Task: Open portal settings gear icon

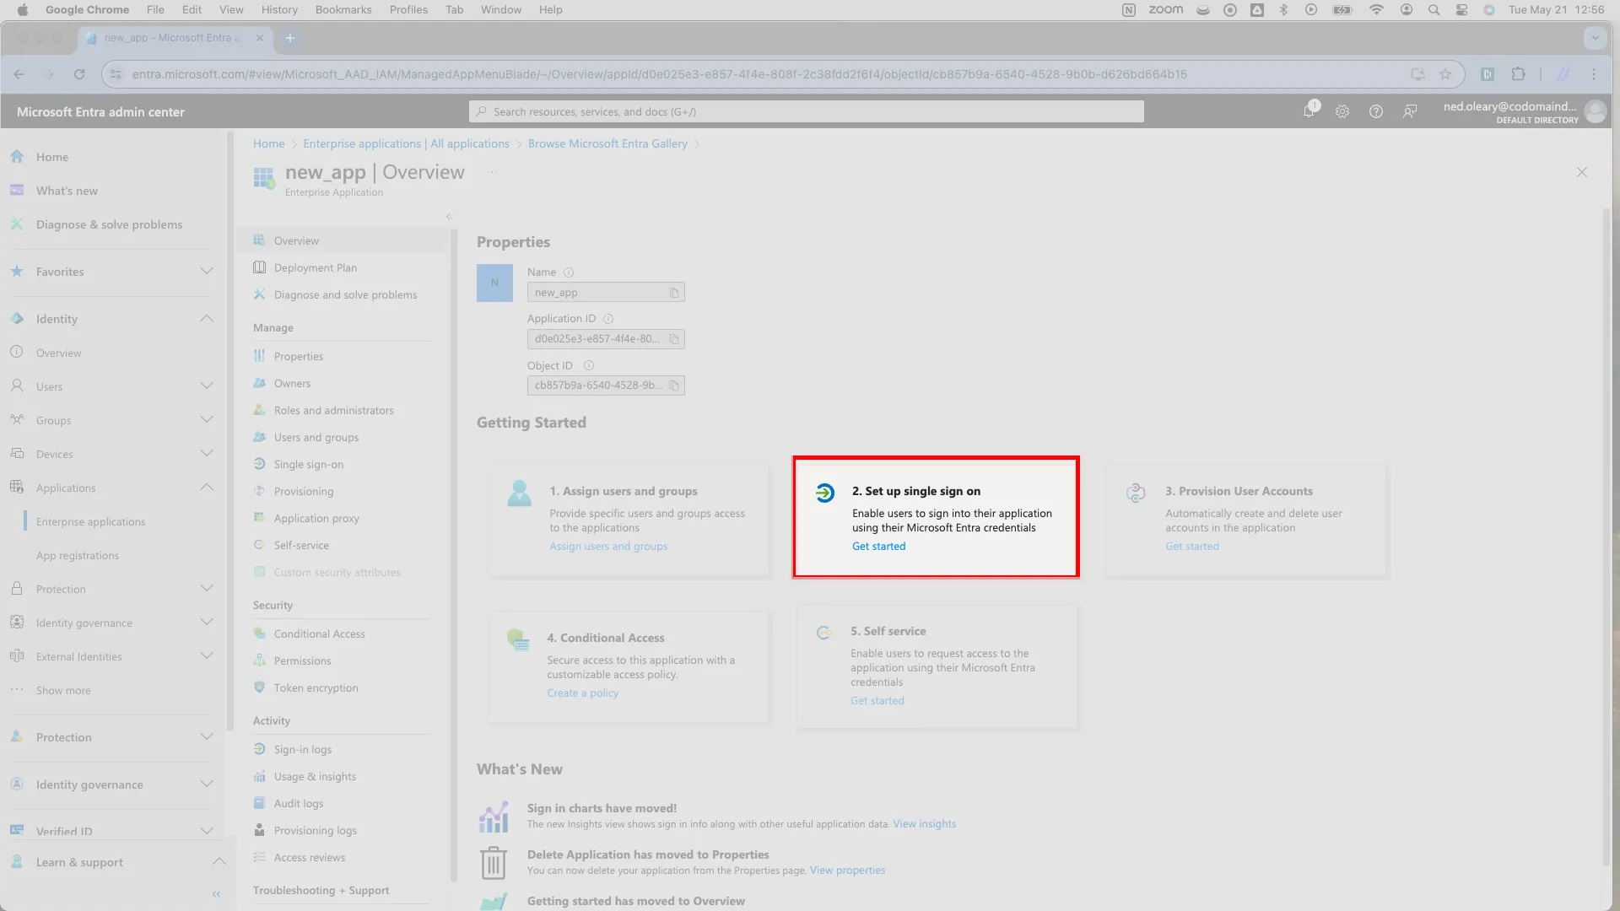Action: 1342,111
